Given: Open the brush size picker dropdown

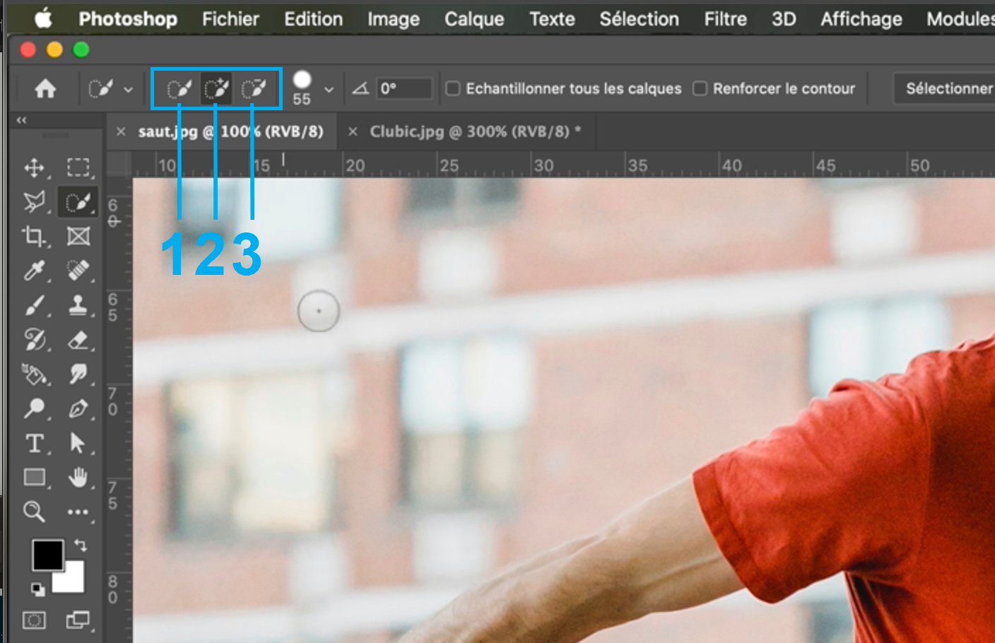Looking at the screenshot, I should [x=329, y=90].
